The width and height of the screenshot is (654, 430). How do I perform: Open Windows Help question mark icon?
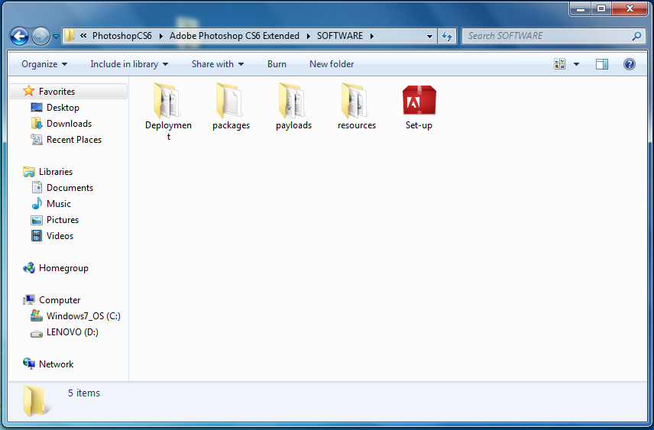(x=630, y=64)
